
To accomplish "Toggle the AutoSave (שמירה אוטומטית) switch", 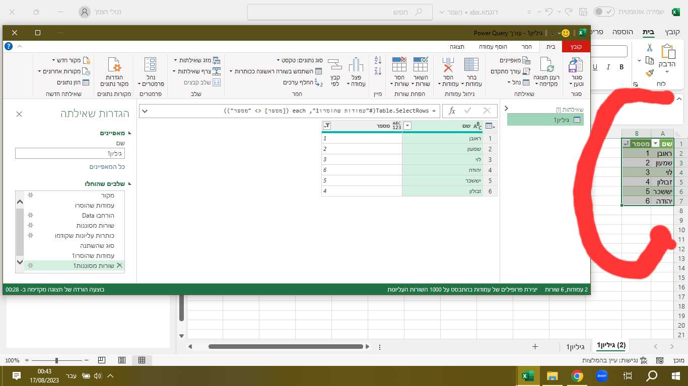I will (x=604, y=12).
